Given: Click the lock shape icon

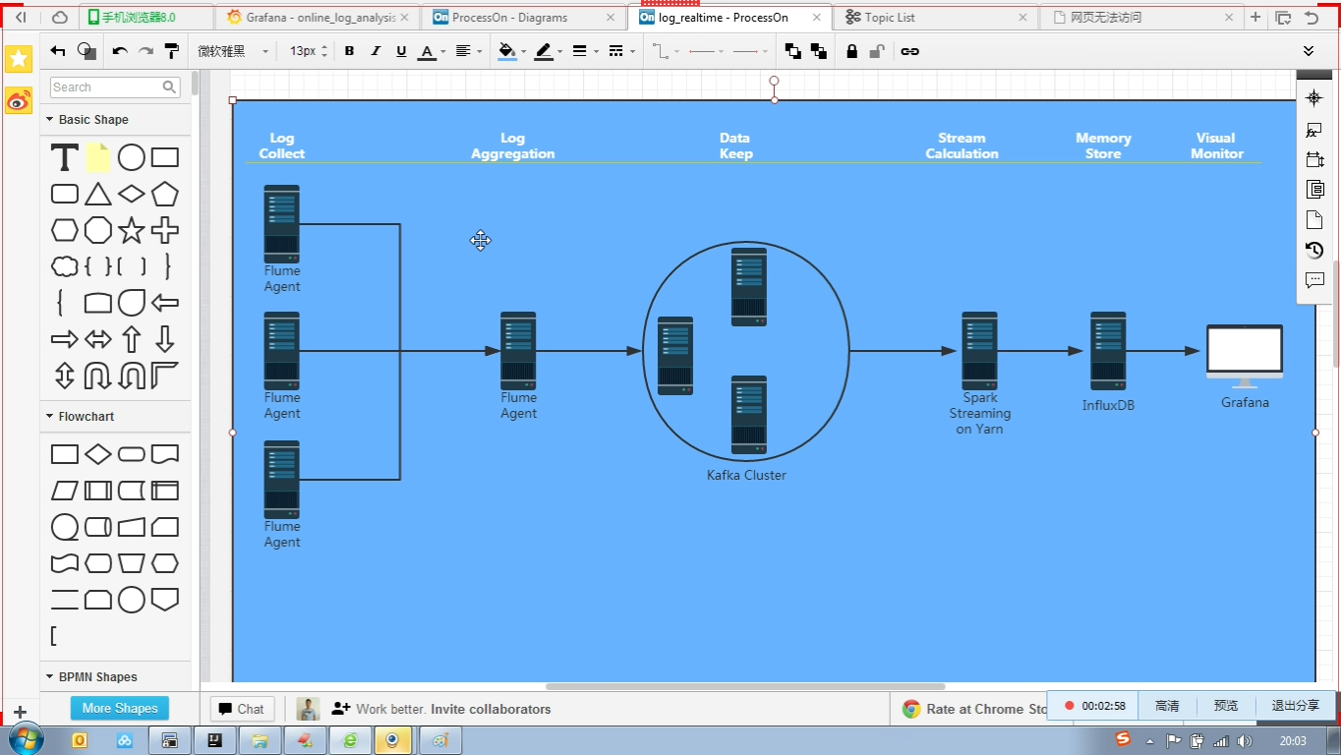Looking at the screenshot, I should pos(851,51).
